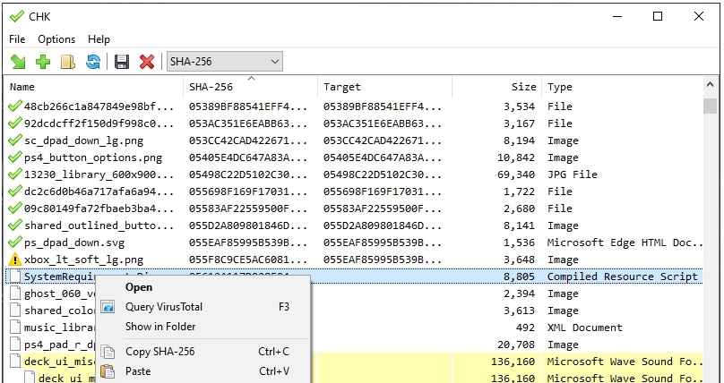
Task: Click green checkmark of 09c80149fa72fbaeb3ba4 row
Action: 15,208
